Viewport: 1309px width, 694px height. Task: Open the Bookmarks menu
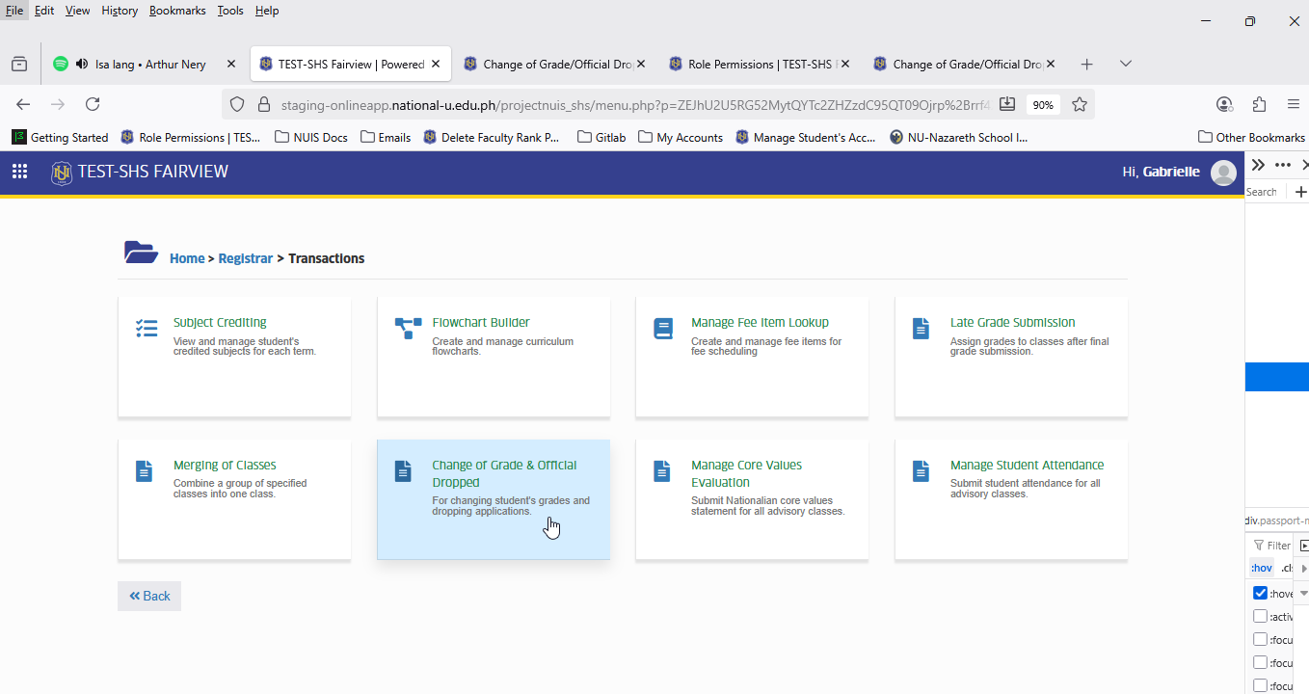pyautogui.click(x=177, y=11)
